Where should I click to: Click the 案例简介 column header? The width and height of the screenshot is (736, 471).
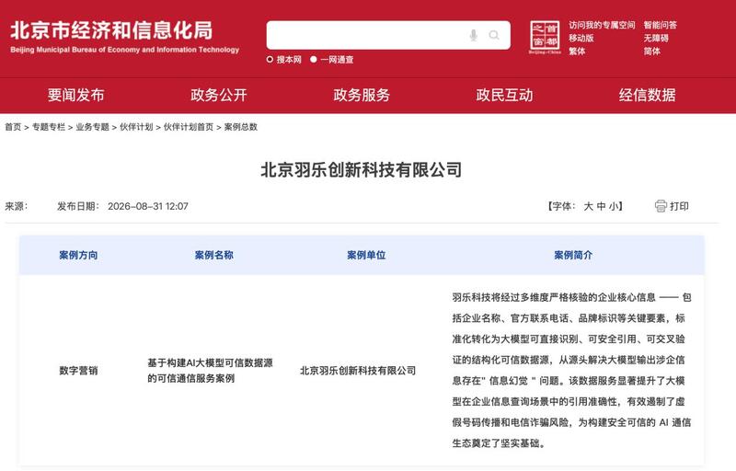(573, 255)
